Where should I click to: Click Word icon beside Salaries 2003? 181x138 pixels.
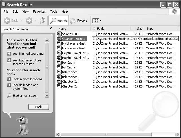59,34
